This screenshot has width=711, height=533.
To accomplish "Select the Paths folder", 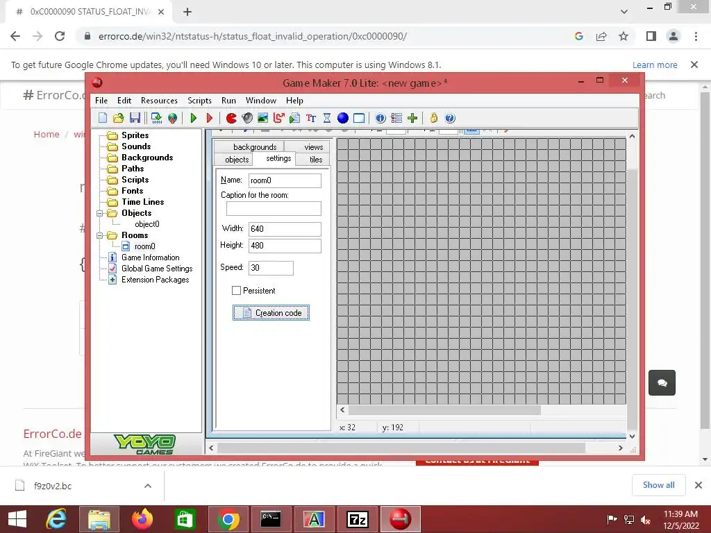I will point(133,169).
